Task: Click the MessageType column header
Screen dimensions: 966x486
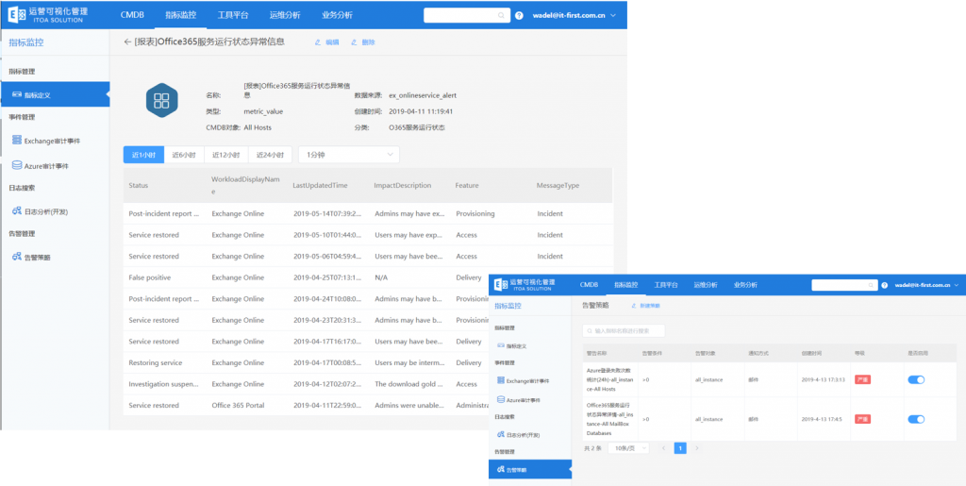Action: click(x=558, y=185)
